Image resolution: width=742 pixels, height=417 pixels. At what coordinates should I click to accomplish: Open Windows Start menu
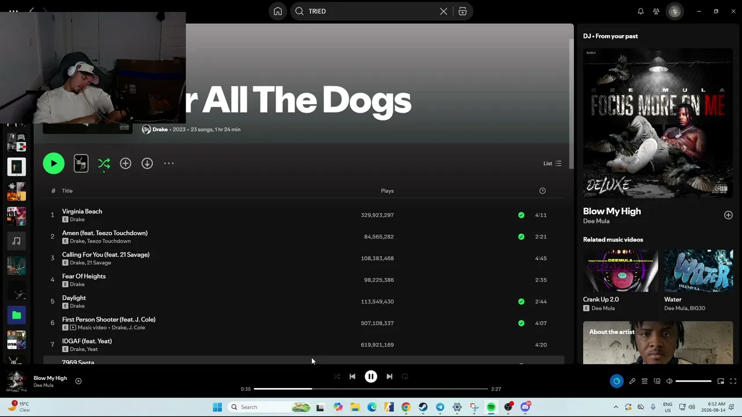[217, 407]
